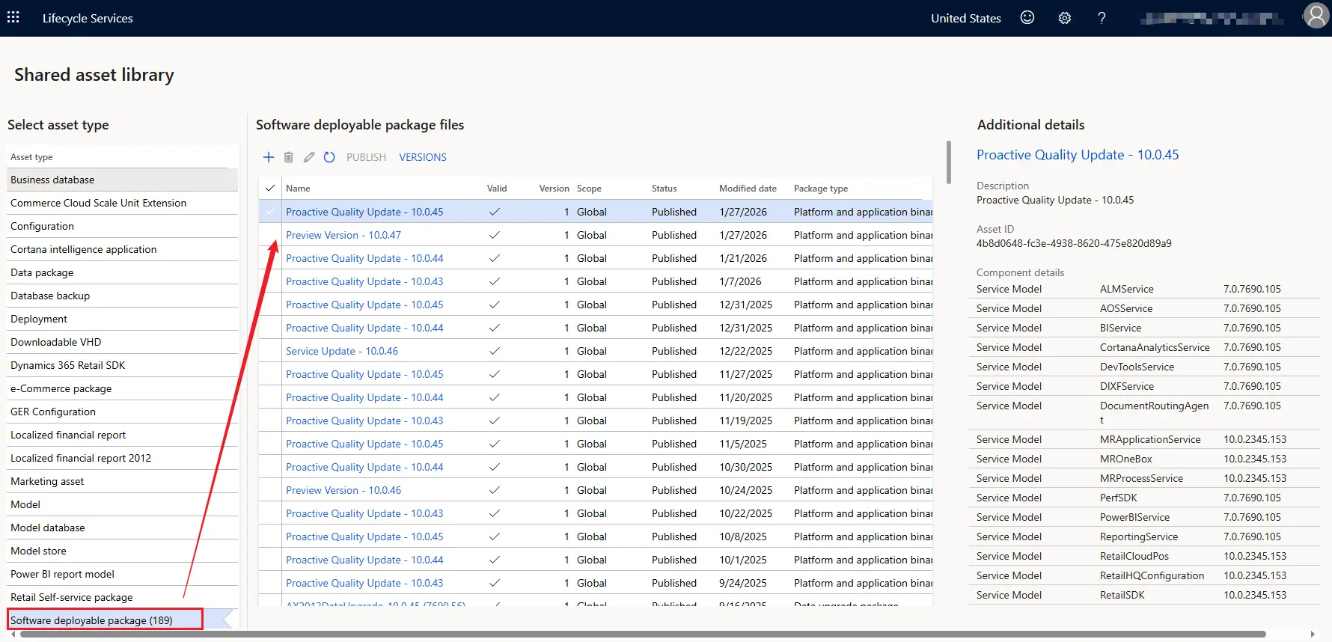The height and width of the screenshot is (642, 1332).
Task: Select Configuration asset type
Action: click(123, 226)
